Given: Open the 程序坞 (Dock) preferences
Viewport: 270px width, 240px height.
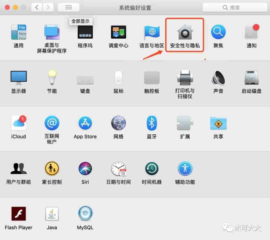Looking at the screenshot, I should tap(85, 32).
